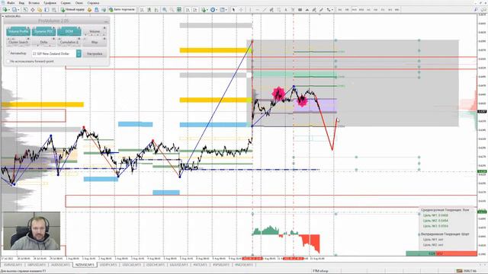Open the Templates dropdown in toolbar
This screenshot has height=274, width=488.
[x=226, y=10]
